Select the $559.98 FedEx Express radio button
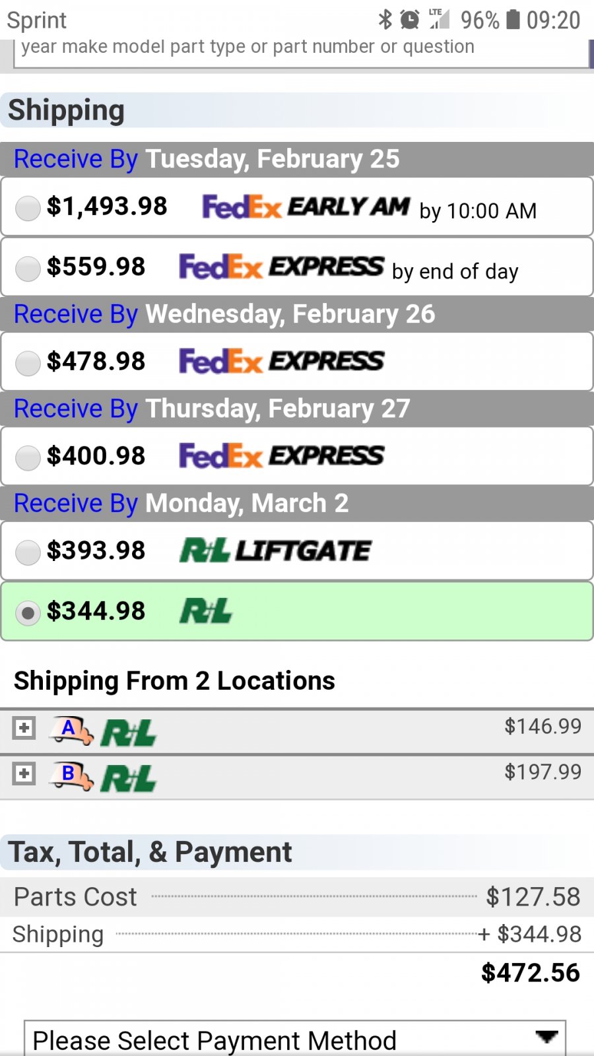The image size is (594, 1056). pyautogui.click(x=28, y=269)
